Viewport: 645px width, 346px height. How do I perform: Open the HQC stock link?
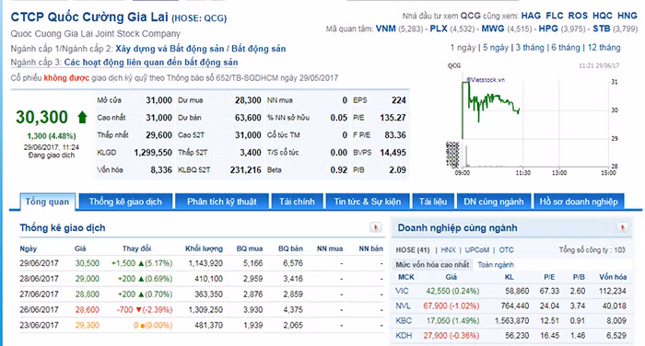pyautogui.click(x=603, y=16)
